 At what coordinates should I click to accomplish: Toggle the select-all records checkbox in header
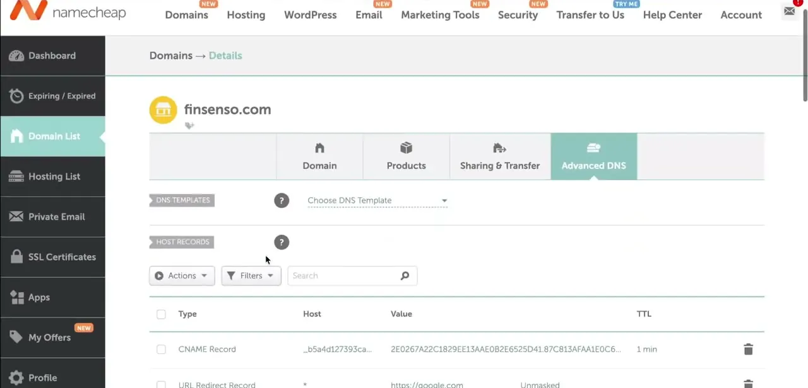pyautogui.click(x=161, y=314)
